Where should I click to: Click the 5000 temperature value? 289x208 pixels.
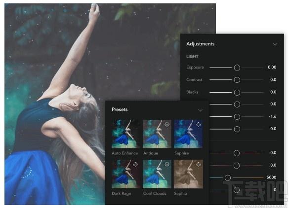(x=272, y=177)
